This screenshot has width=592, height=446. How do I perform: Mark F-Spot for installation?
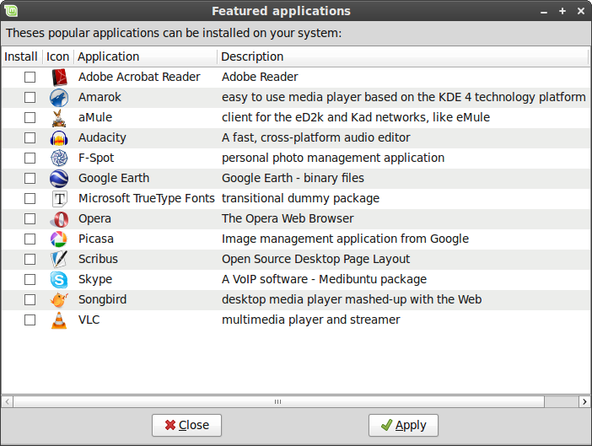coord(30,159)
